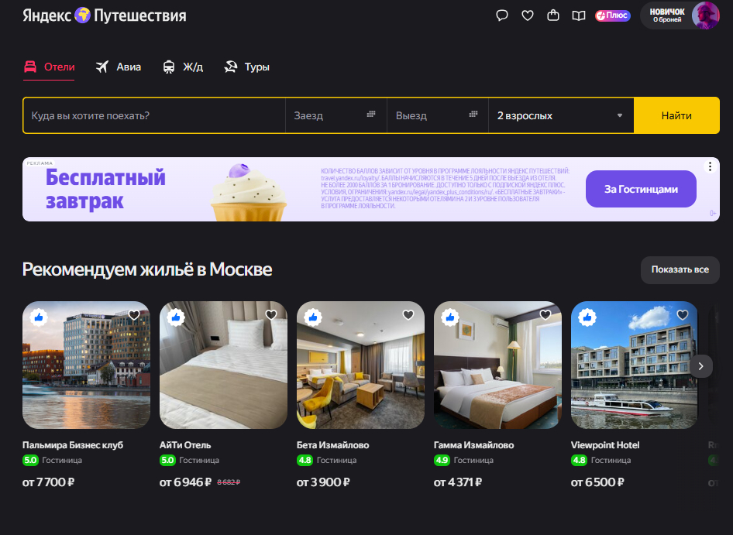Click the Yandex Plus badge

click(x=612, y=15)
